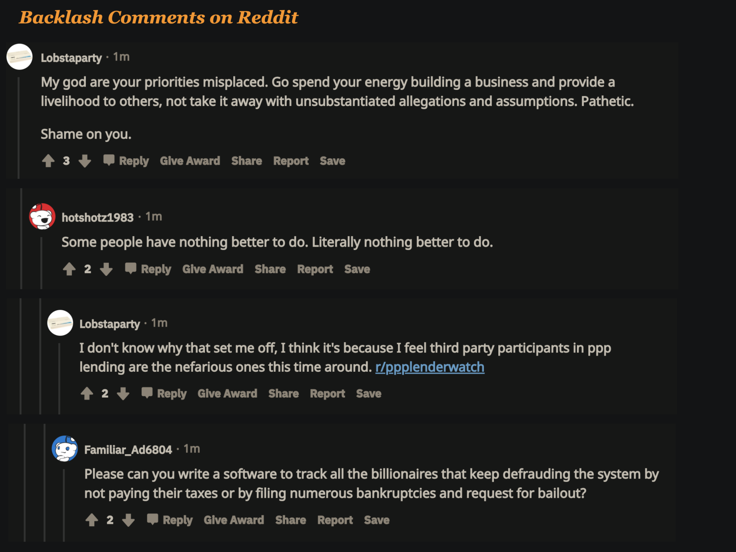Click Lobstaparty's avatar on top comment
736x552 pixels.
[x=20, y=57]
